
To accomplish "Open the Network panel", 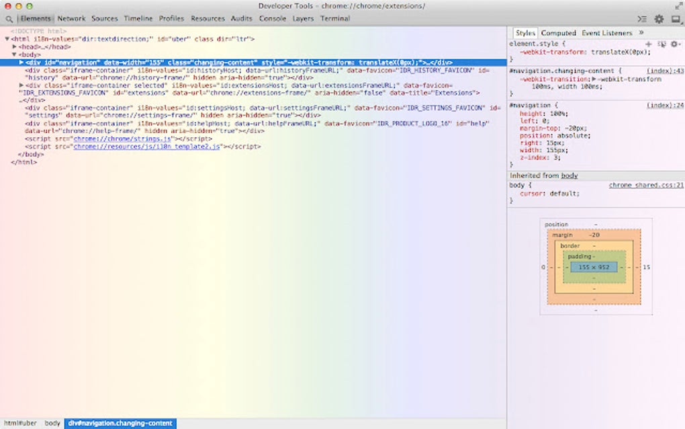I will coord(71,19).
